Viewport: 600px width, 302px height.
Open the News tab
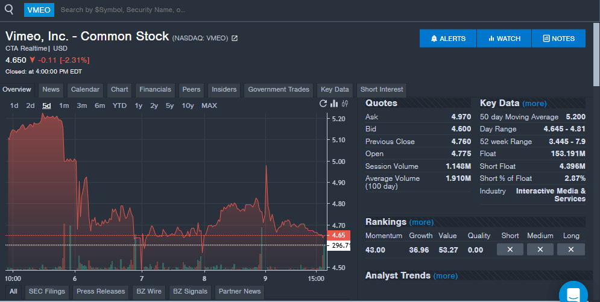point(51,89)
